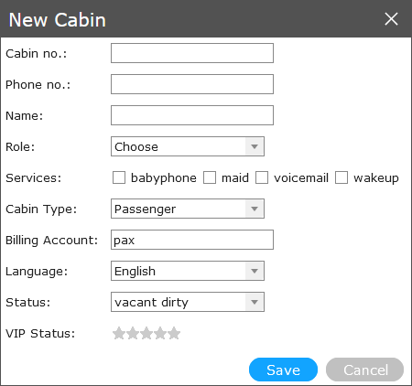The height and width of the screenshot is (386, 412).
Task: Set VIP status to five stars
Action: click(x=174, y=333)
